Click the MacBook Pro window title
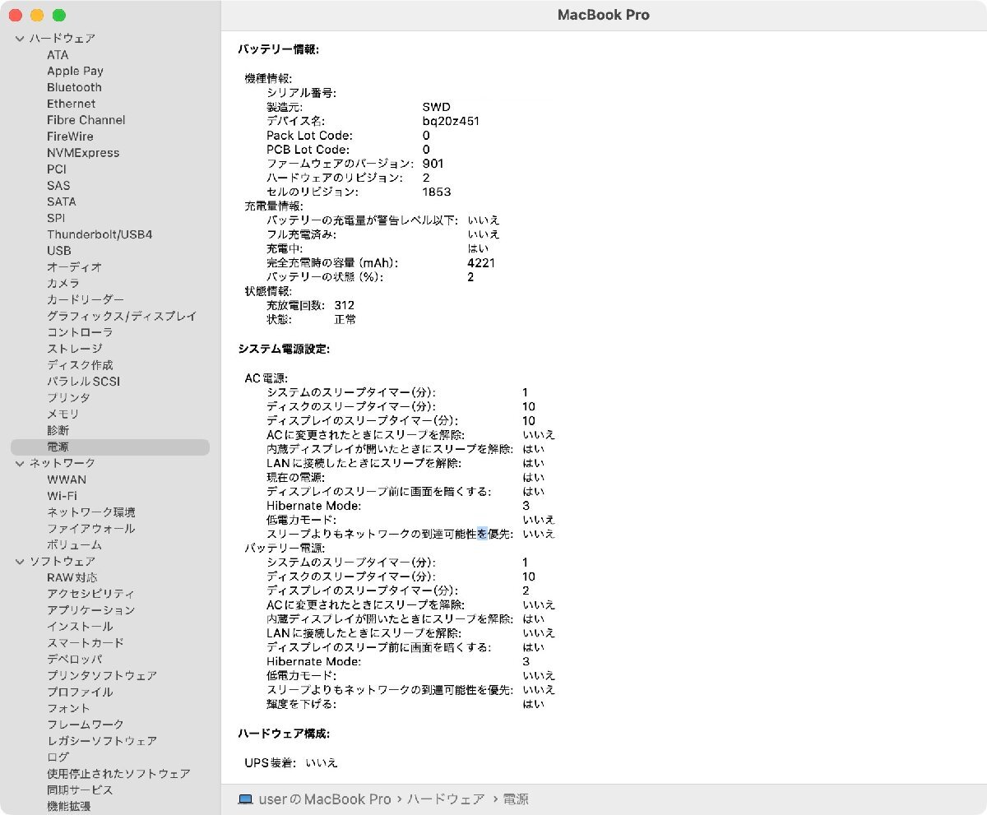 coord(603,15)
